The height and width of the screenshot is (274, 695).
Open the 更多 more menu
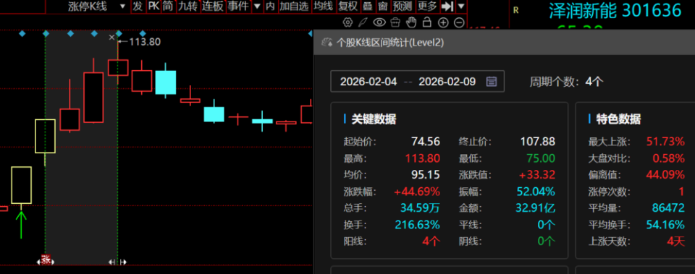pyautogui.click(x=427, y=7)
